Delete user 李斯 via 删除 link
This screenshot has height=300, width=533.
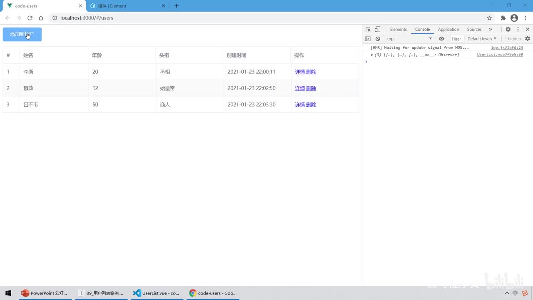point(311,72)
